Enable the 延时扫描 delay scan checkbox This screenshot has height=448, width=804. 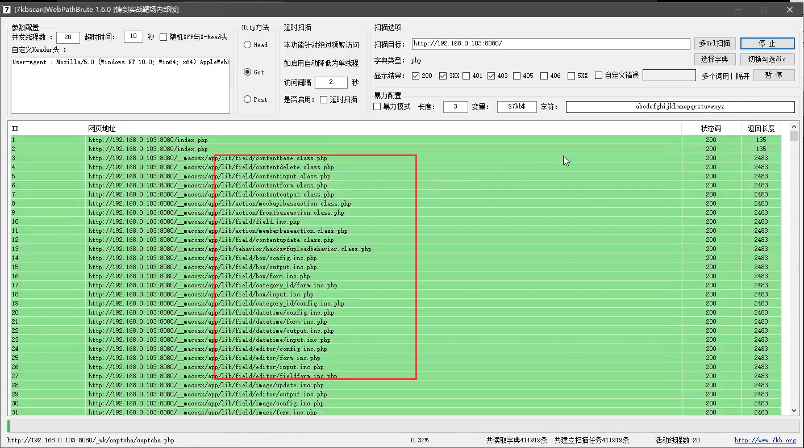pos(324,99)
